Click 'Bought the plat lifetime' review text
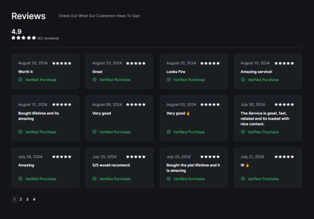Viewport: 314px width, 219px height. pyautogui.click(x=193, y=167)
